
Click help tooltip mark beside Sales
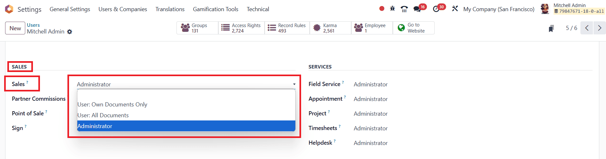click(x=27, y=82)
